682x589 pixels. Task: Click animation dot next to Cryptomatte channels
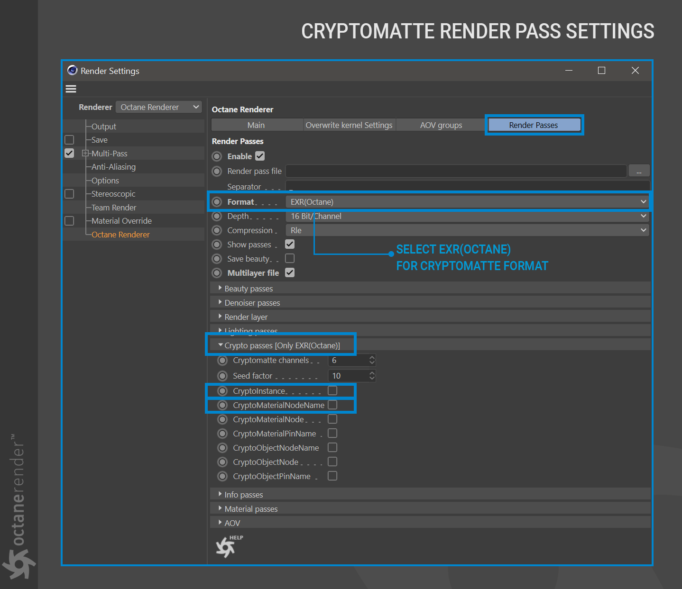coord(222,361)
